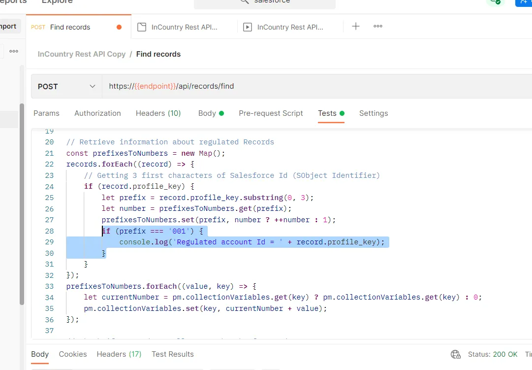Switch to the Params tab
The image size is (532, 370).
[x=46, y=113]
